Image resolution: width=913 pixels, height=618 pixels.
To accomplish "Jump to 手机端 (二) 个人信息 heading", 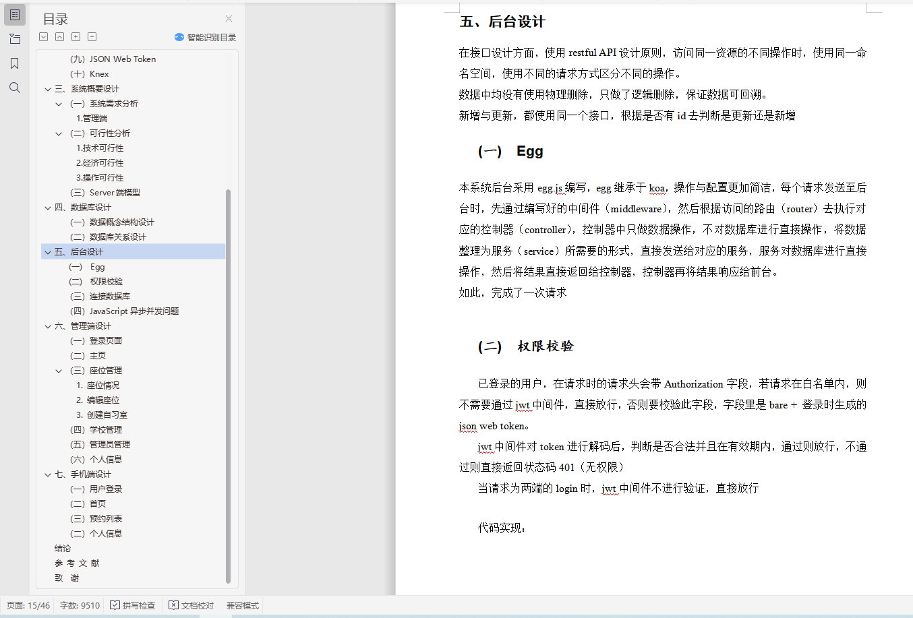I will 96,534.
